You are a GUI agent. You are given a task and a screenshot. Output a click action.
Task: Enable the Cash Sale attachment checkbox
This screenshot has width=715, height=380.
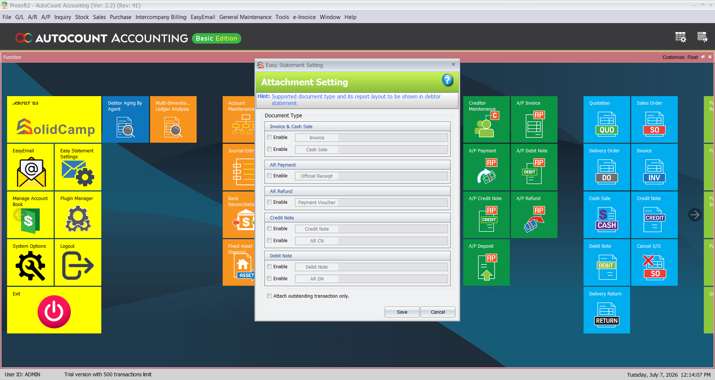tap(269, 149)
